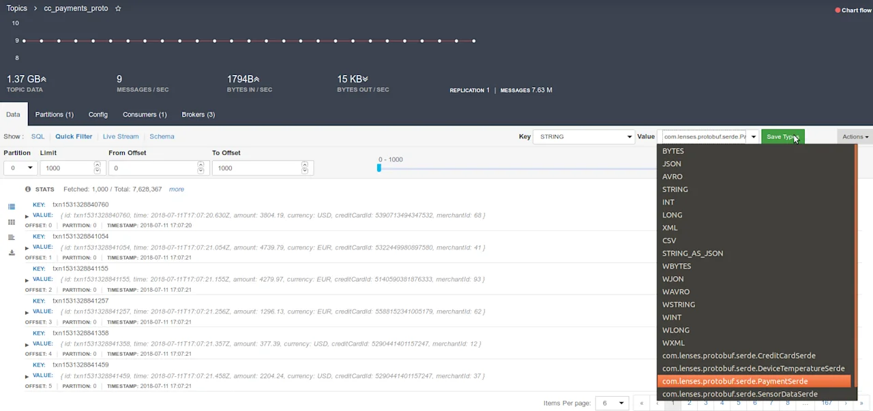Switch to the Consumers (1) tab
This screenshot has width=873, height=411.
[x=145, y=115]
